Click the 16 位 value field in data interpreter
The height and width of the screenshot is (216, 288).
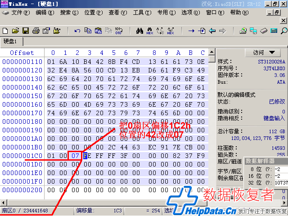281,176
